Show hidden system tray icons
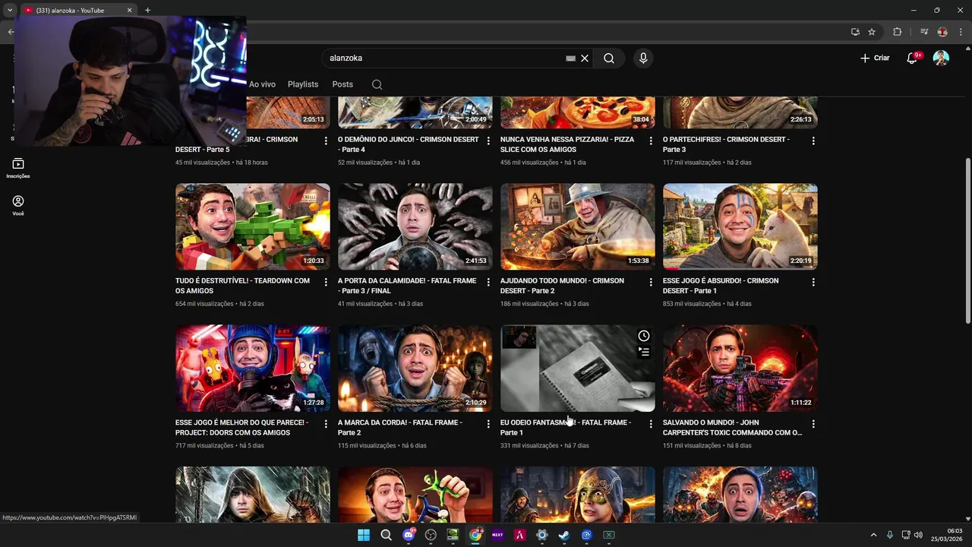The image size is (972, 547). coord(873,535)
